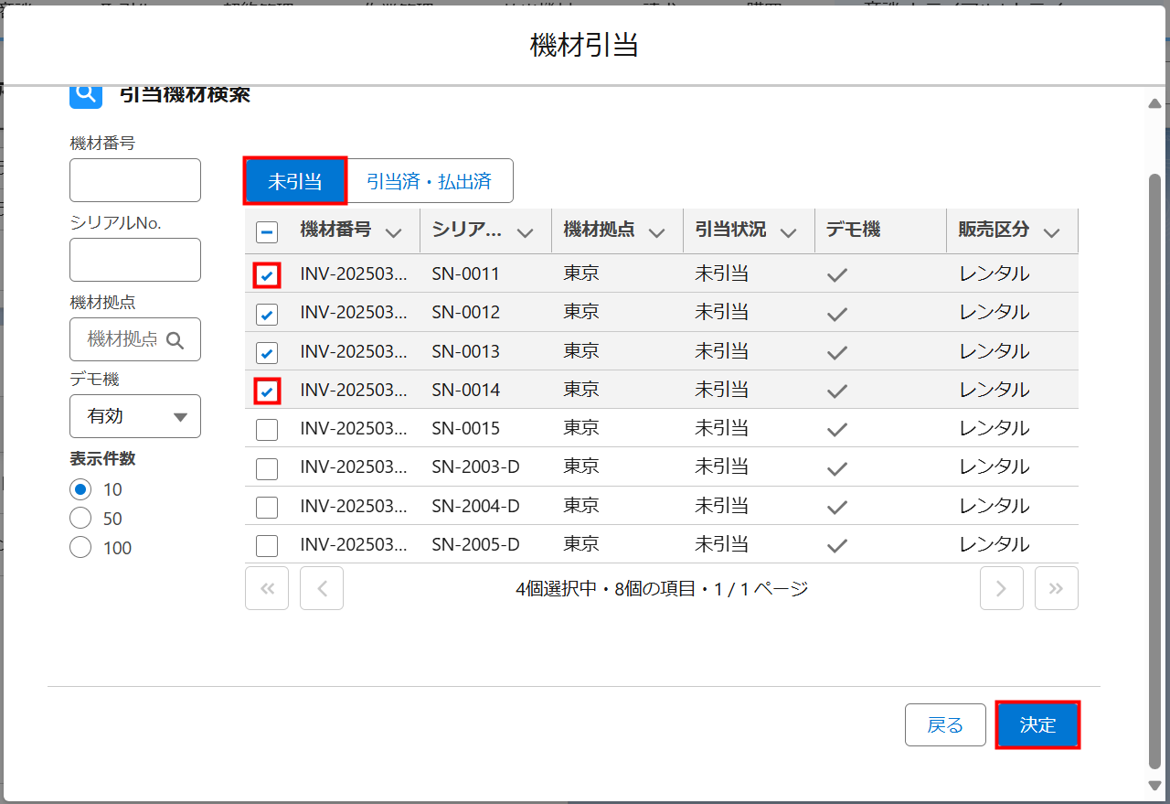
Task: Switch to the 引当済・払出済 tab
Action: [429, 181]
